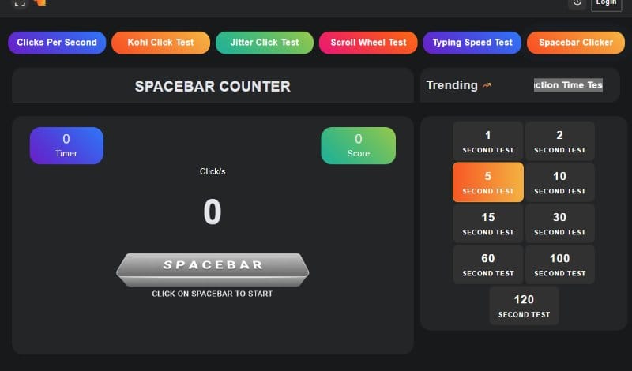This screenshot has height=371, width=632.
Task: Pick the 10 second test
Action: [559, 182]
